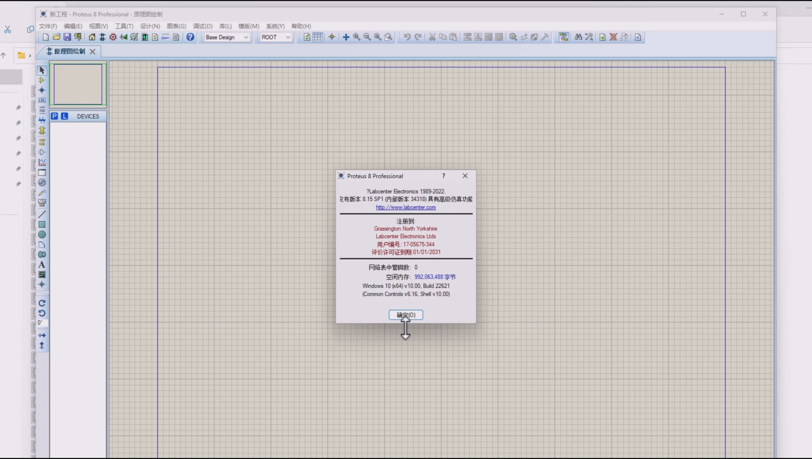Screen dimensions: 812x459
Task: Select the 2D Symbols mode tool
Action: (42, 275)
